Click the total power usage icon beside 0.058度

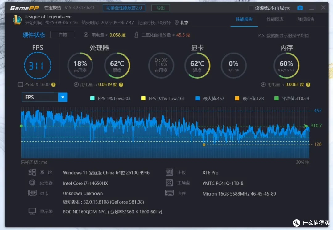pyautogui.click(x=86, y=34)
